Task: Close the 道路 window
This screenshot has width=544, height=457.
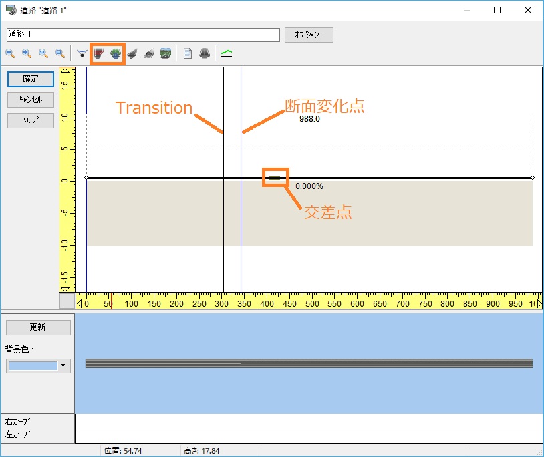Action: coord(528,10)
